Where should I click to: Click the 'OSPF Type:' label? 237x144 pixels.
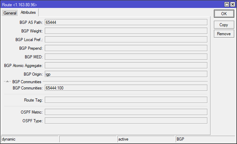click(x=33, y=121)
